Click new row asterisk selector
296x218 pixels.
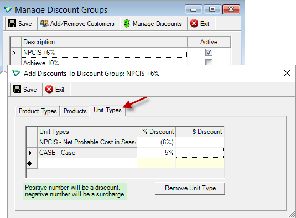(x=32, y=163)
